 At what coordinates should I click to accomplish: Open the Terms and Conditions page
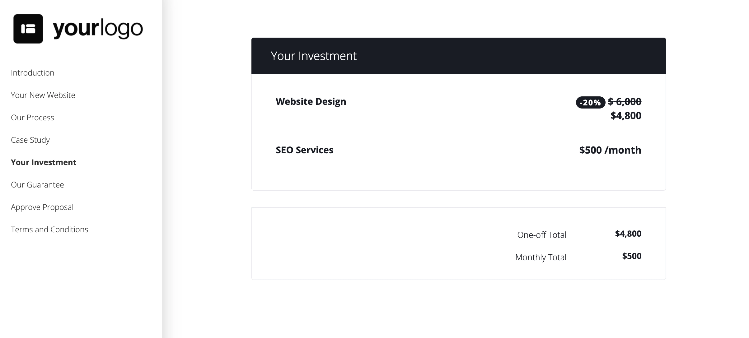[x=49, y=229]
